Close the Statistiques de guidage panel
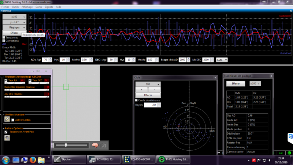Viewport: 293px width, 165px height. click(x=271, y=76)
